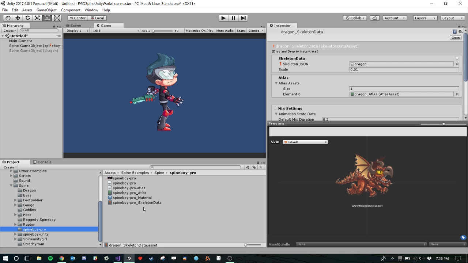Select the Rect Transform tool

[x=47, y=18]
